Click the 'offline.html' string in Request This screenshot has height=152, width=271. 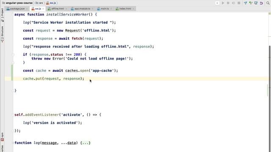[x=97, y=30]
